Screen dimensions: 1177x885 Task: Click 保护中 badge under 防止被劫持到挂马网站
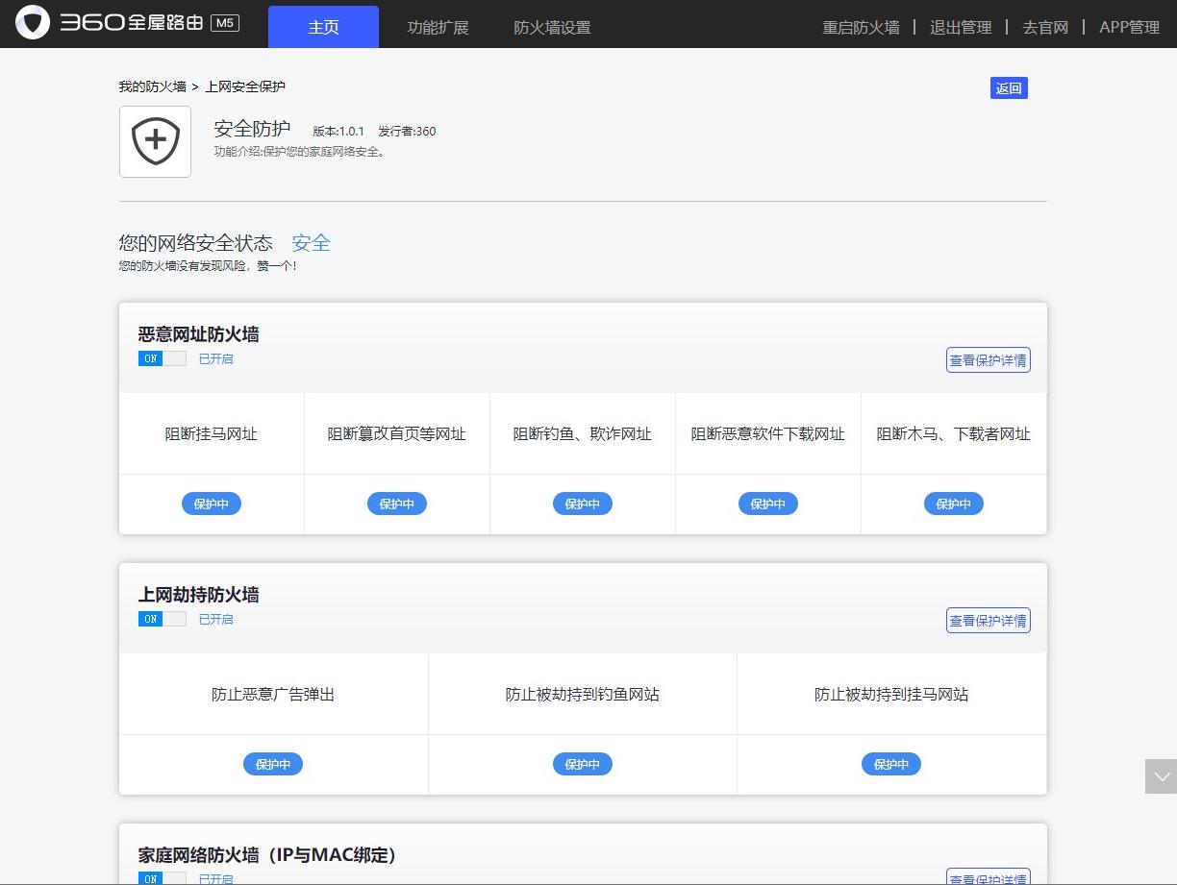(x=891, y=764)
